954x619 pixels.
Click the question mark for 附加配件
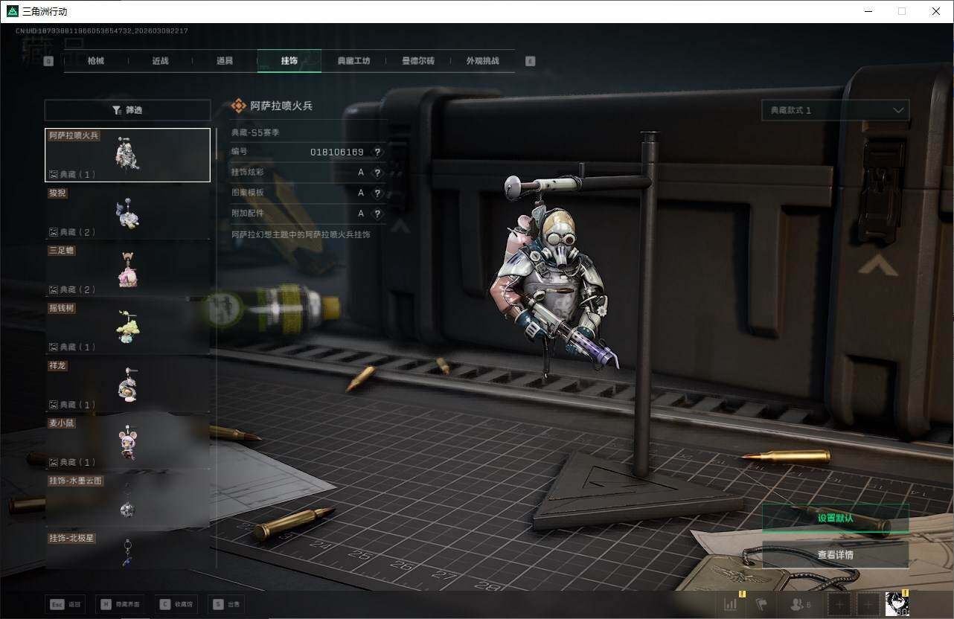[377, 214]
